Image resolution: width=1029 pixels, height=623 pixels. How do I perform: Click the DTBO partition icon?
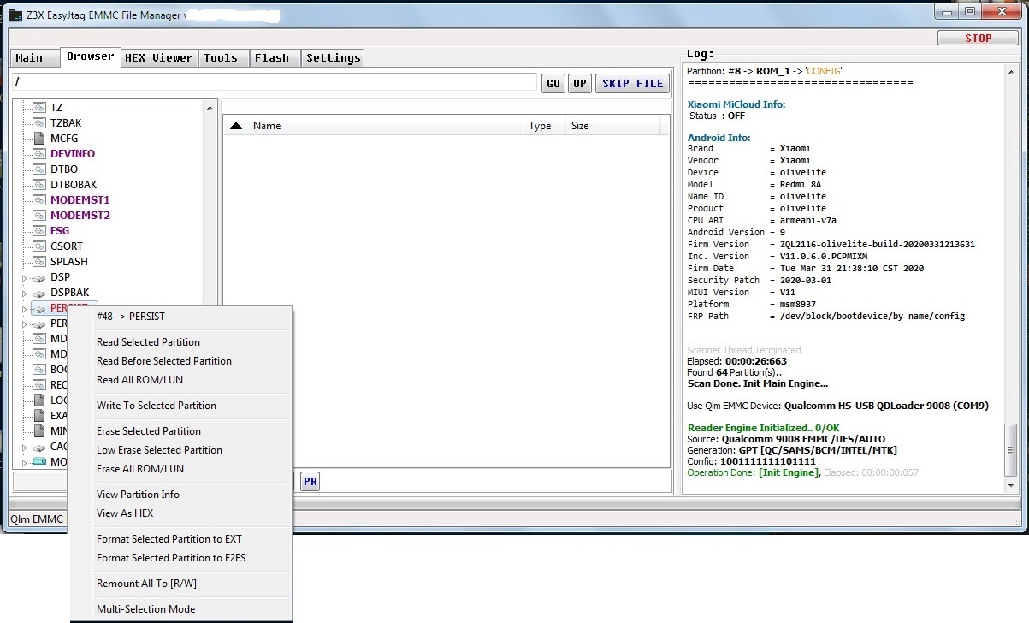[38, 169]
